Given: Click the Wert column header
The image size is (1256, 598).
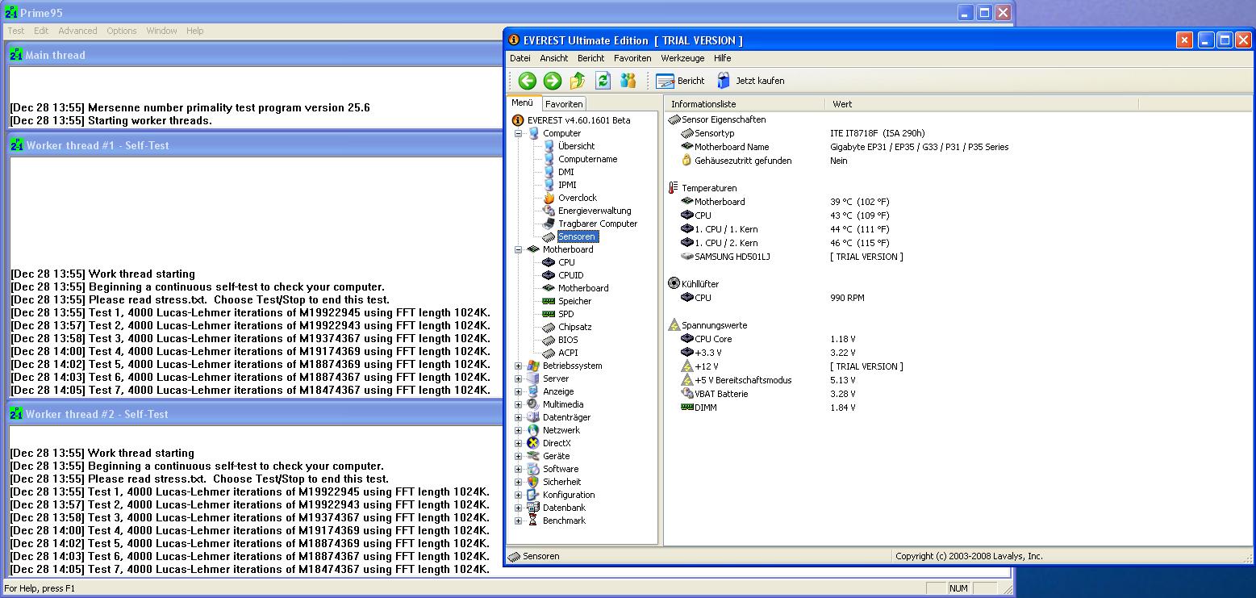Looking at the screenshot, I should [982, 104].
